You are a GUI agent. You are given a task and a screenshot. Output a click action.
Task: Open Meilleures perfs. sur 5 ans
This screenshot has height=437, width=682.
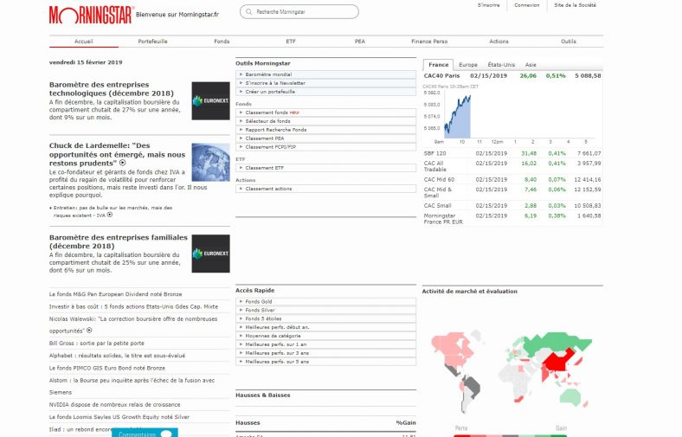(x=277, y=362)
